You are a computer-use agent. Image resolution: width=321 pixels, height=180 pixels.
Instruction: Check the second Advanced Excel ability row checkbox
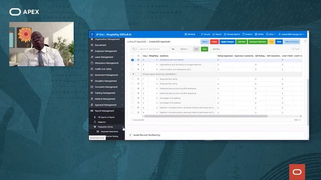coord(132,83)
